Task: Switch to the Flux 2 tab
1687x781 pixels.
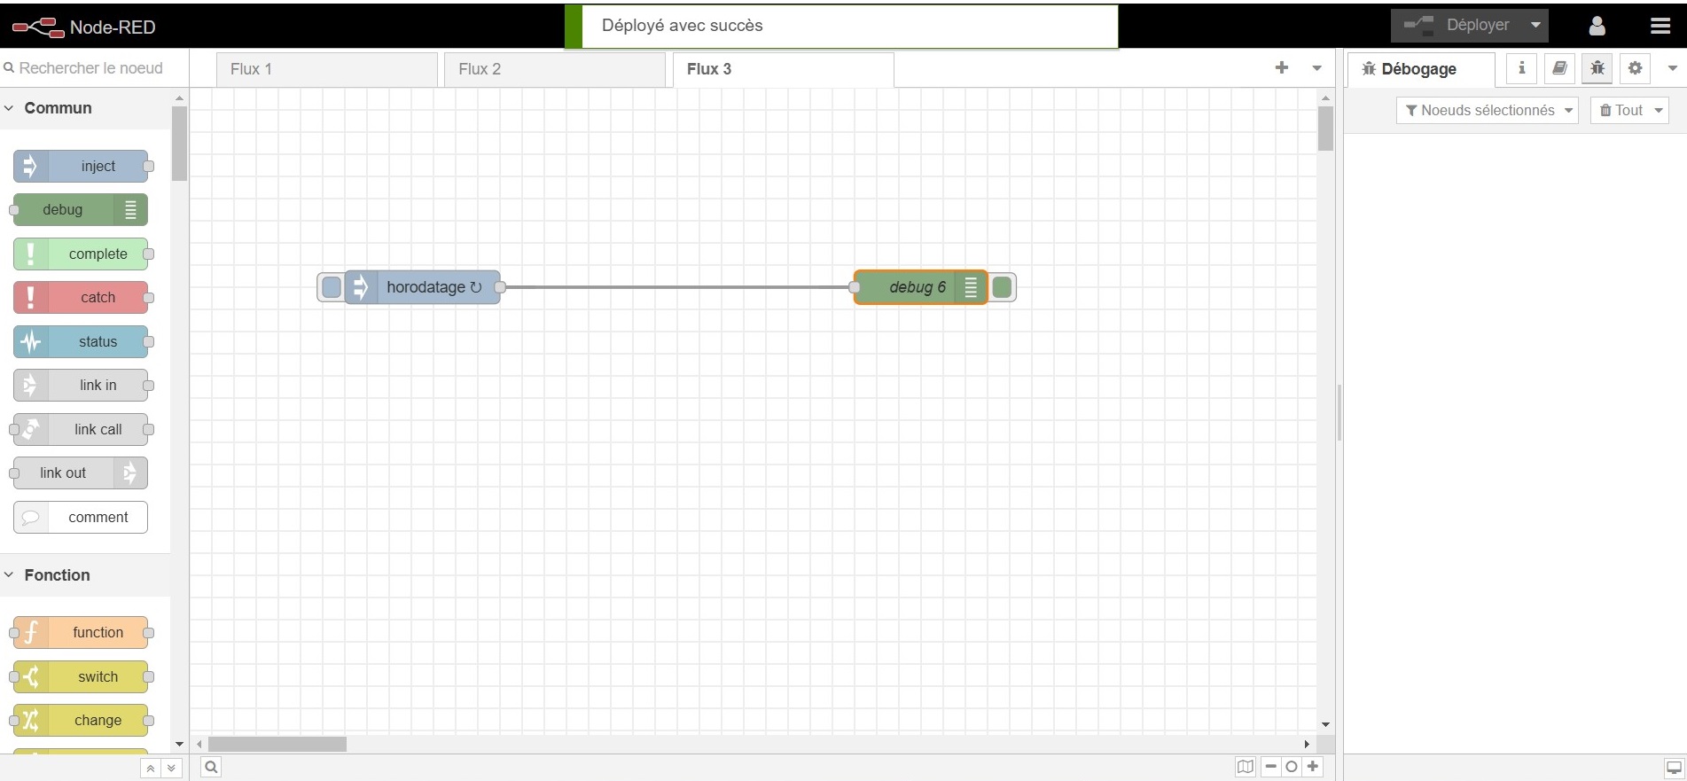Action: click(x=554, y=69)
